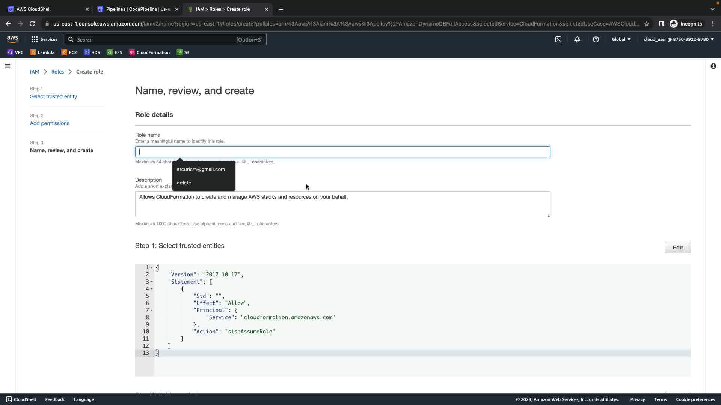Screen dimensions: 721x405
Task: Switch to the AWS CloudShell browser tab
Action: click(45, 9)
